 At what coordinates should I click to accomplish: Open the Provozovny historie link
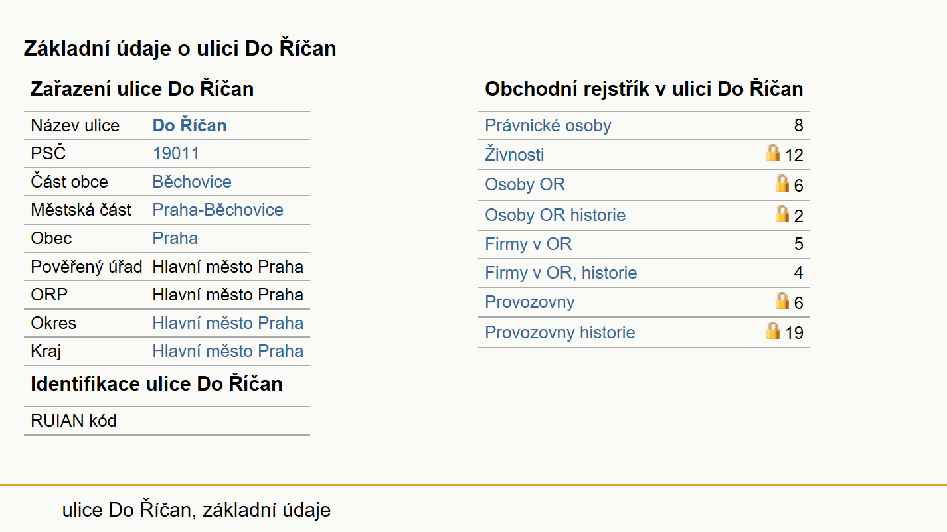(x=560, y=332)
